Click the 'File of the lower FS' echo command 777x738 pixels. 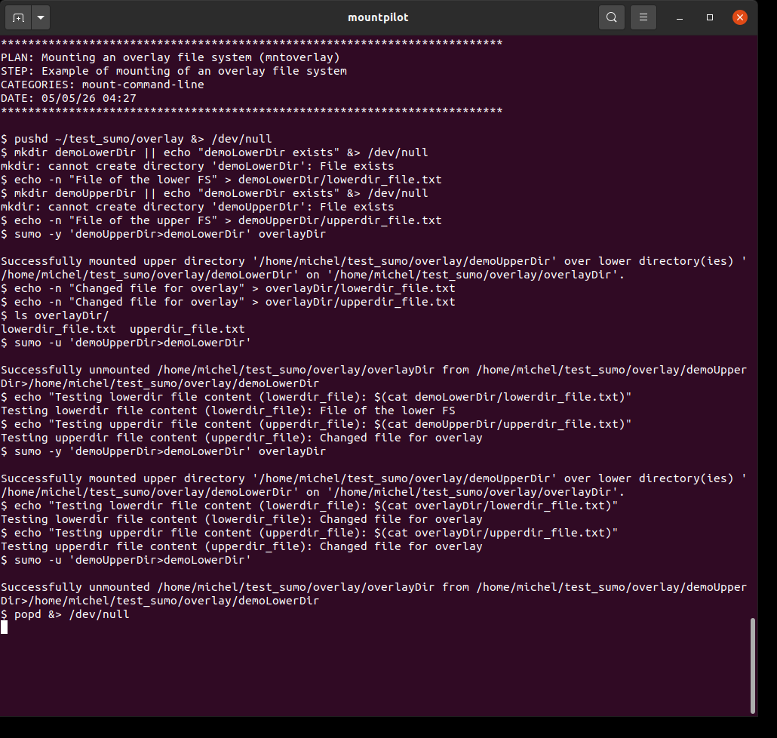pos(221,180)
